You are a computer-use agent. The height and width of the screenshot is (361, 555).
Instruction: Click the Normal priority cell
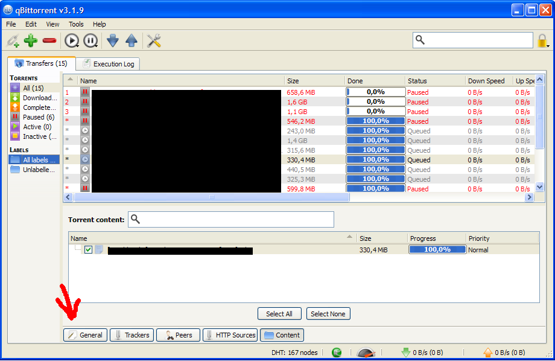coord(478,250)
